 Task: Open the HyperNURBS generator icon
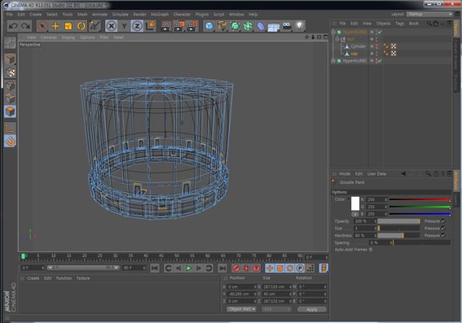coord(235,26)
